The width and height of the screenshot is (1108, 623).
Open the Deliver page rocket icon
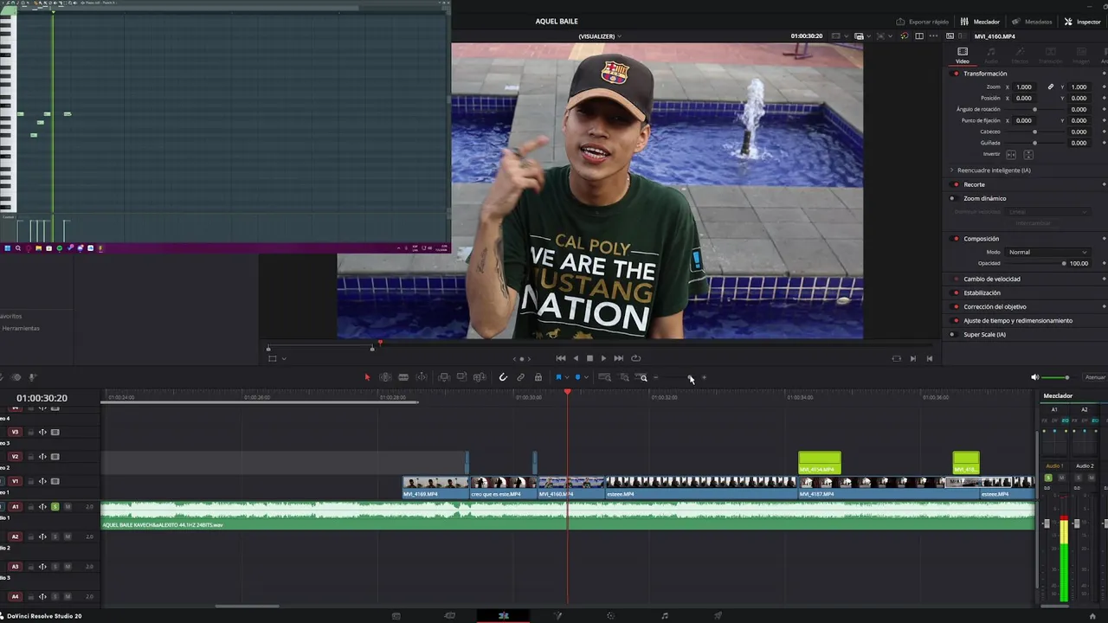pyautogui.click(x=718, y=616)
